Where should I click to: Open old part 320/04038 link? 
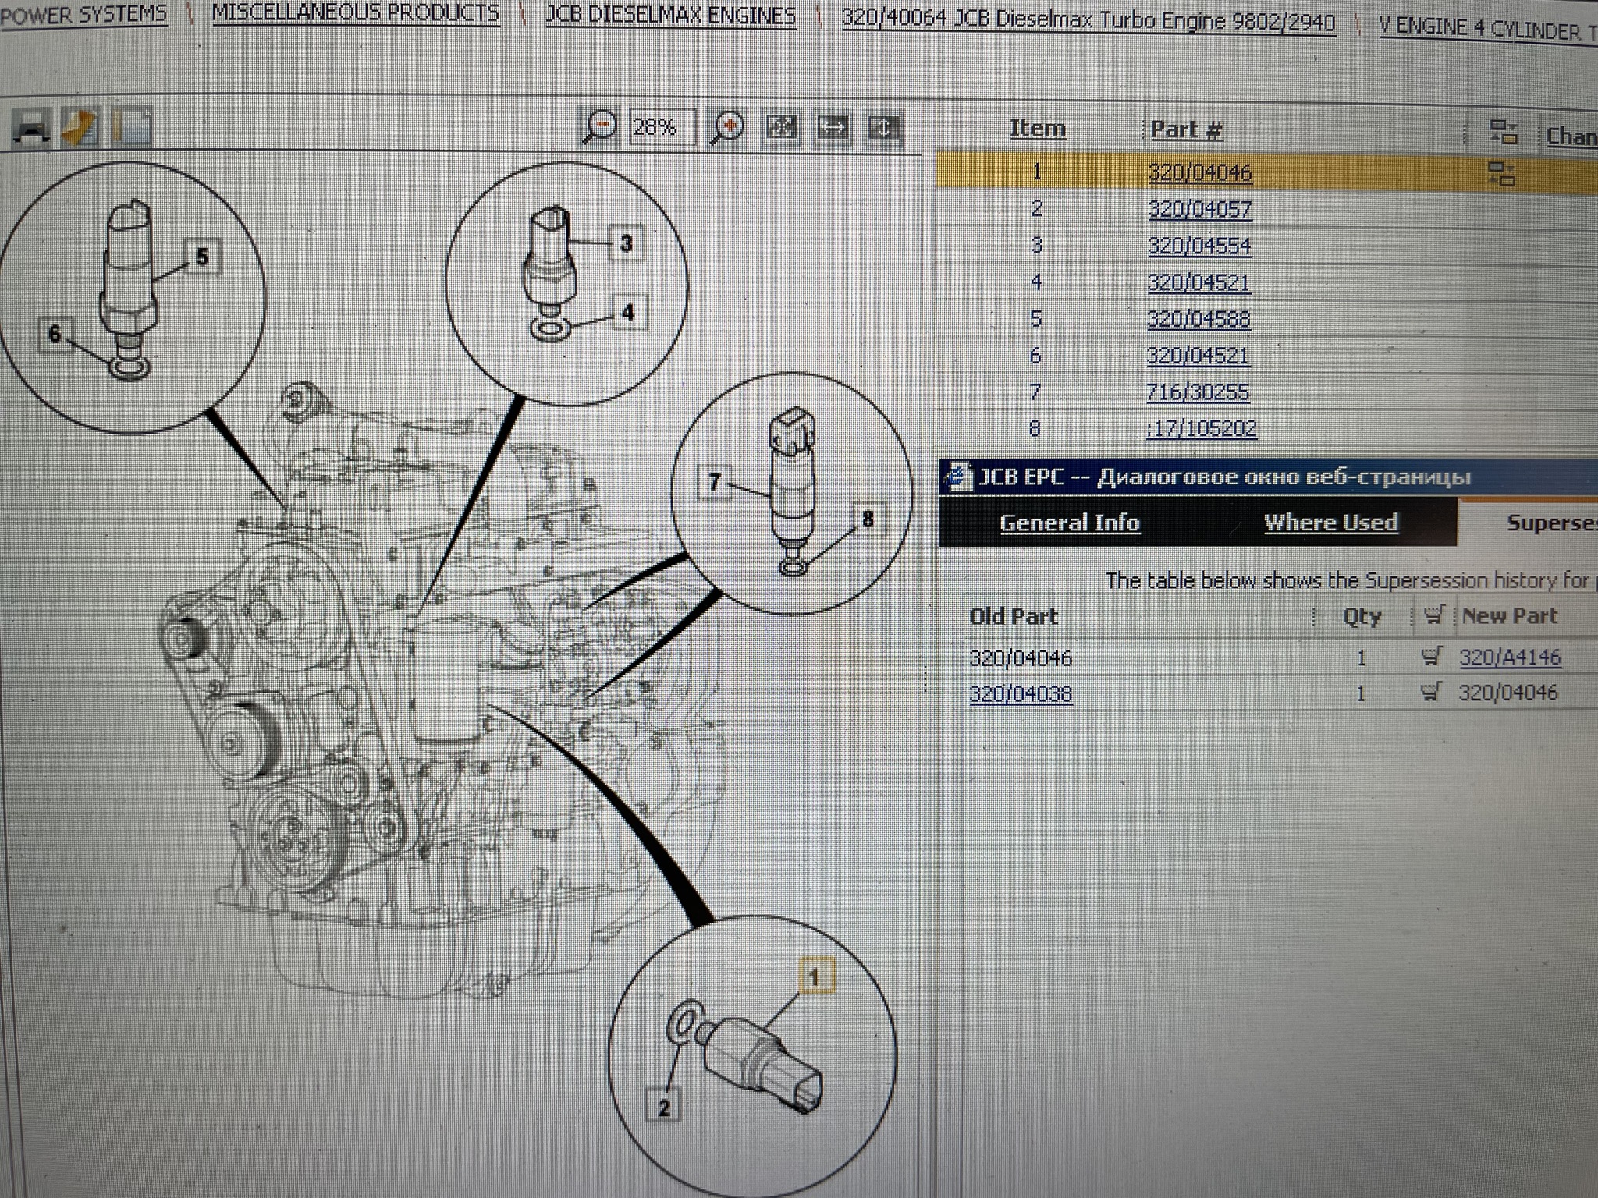click(x=1021, y=693)
